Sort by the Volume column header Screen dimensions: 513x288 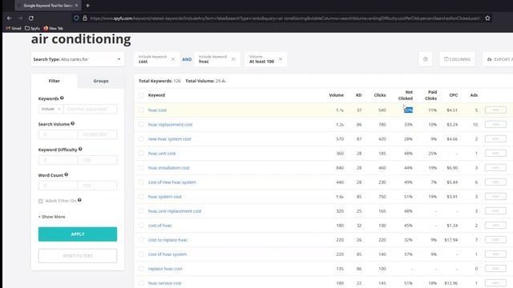[x=336, y=95]
